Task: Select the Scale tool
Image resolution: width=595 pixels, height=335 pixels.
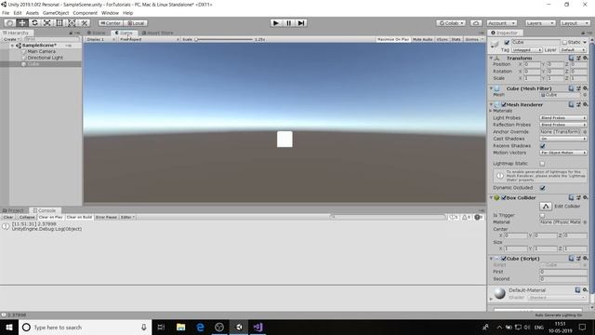Action: (47, 23)
